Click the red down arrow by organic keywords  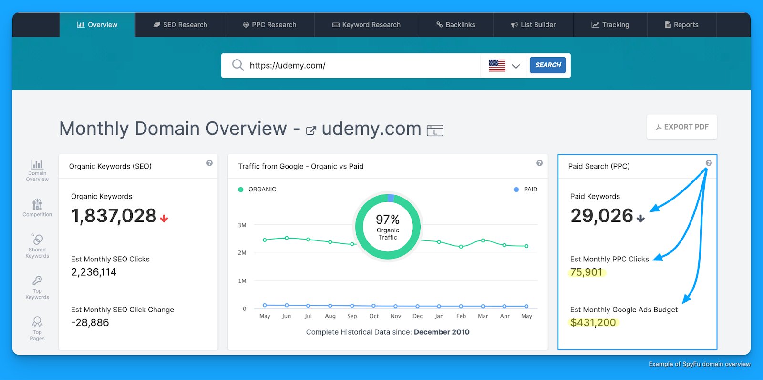pyautogui.click(x=164, y=219)
